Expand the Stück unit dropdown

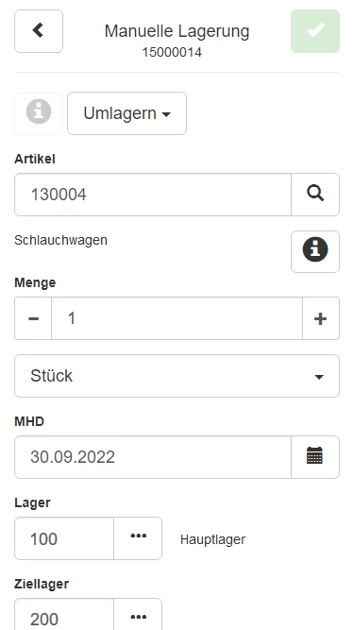coord(177,376)
